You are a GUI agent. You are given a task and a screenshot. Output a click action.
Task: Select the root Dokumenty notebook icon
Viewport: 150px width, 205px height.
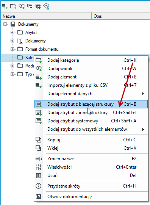coord(13,24)
